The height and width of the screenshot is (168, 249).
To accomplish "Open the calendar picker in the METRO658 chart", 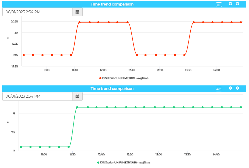I will pyautogui.click(x=77, y=96).
